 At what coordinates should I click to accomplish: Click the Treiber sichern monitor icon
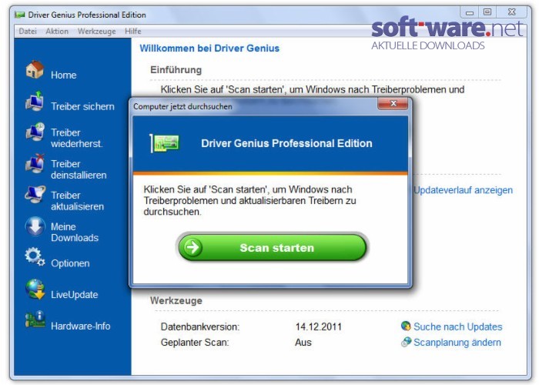[x=35, y=101]
